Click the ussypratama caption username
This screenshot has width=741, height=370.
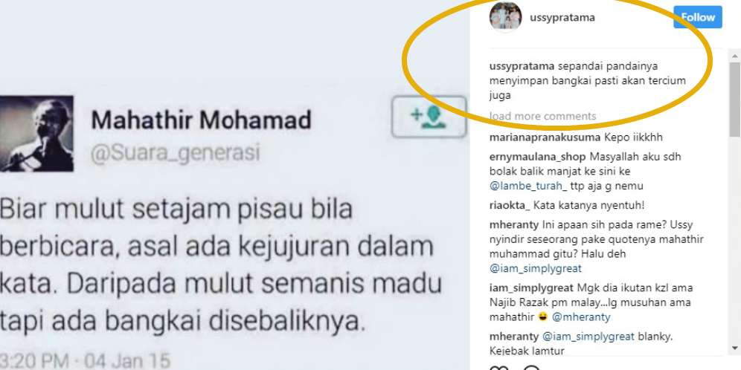tap(522, 65)
